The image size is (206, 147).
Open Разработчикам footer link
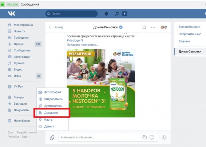[x=27, y=133]
